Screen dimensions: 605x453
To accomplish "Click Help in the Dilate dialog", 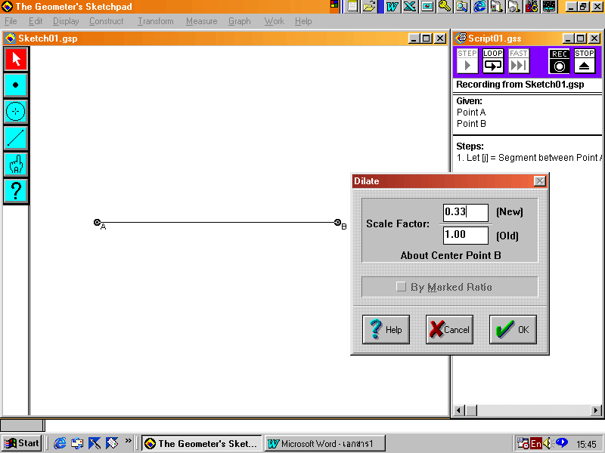I will click(x=386, y=329).
